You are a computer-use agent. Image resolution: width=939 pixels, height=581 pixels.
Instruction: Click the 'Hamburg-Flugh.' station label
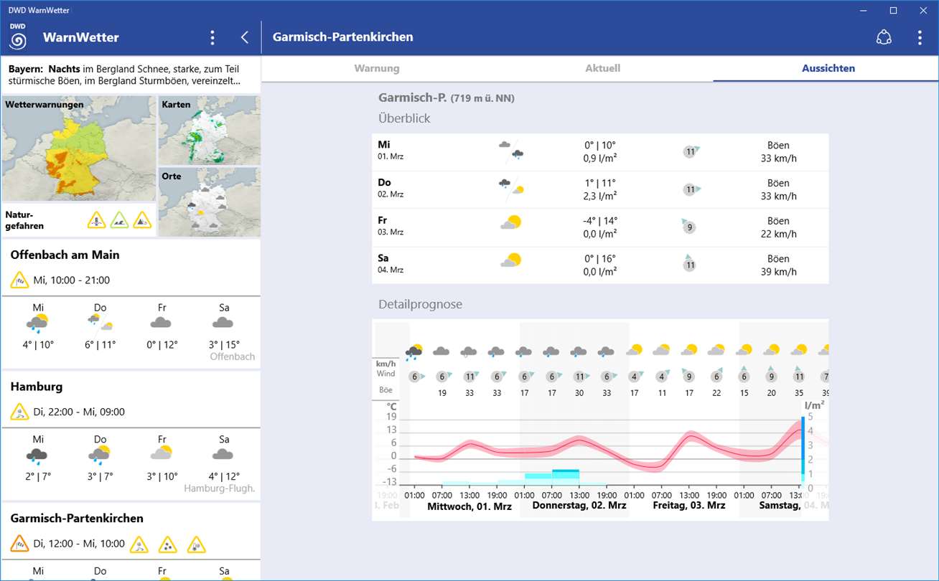220,488
